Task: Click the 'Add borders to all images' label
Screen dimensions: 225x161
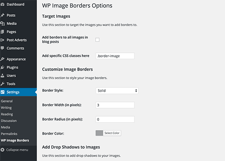Action: point(65,39)
